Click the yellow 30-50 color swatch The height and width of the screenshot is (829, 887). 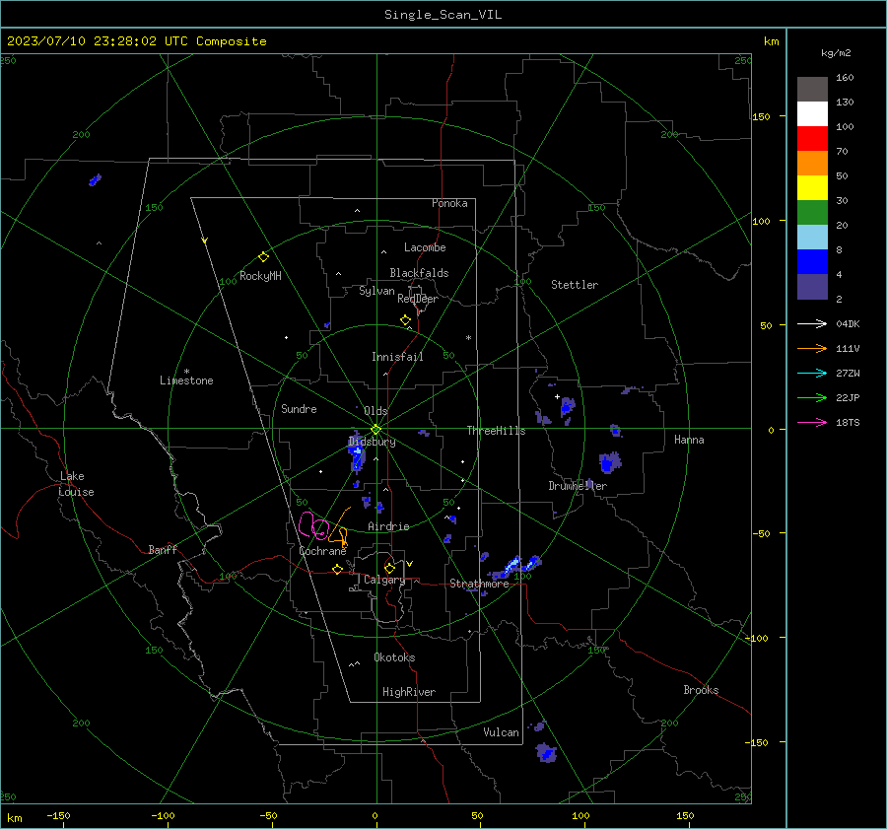tap(812, 188)
